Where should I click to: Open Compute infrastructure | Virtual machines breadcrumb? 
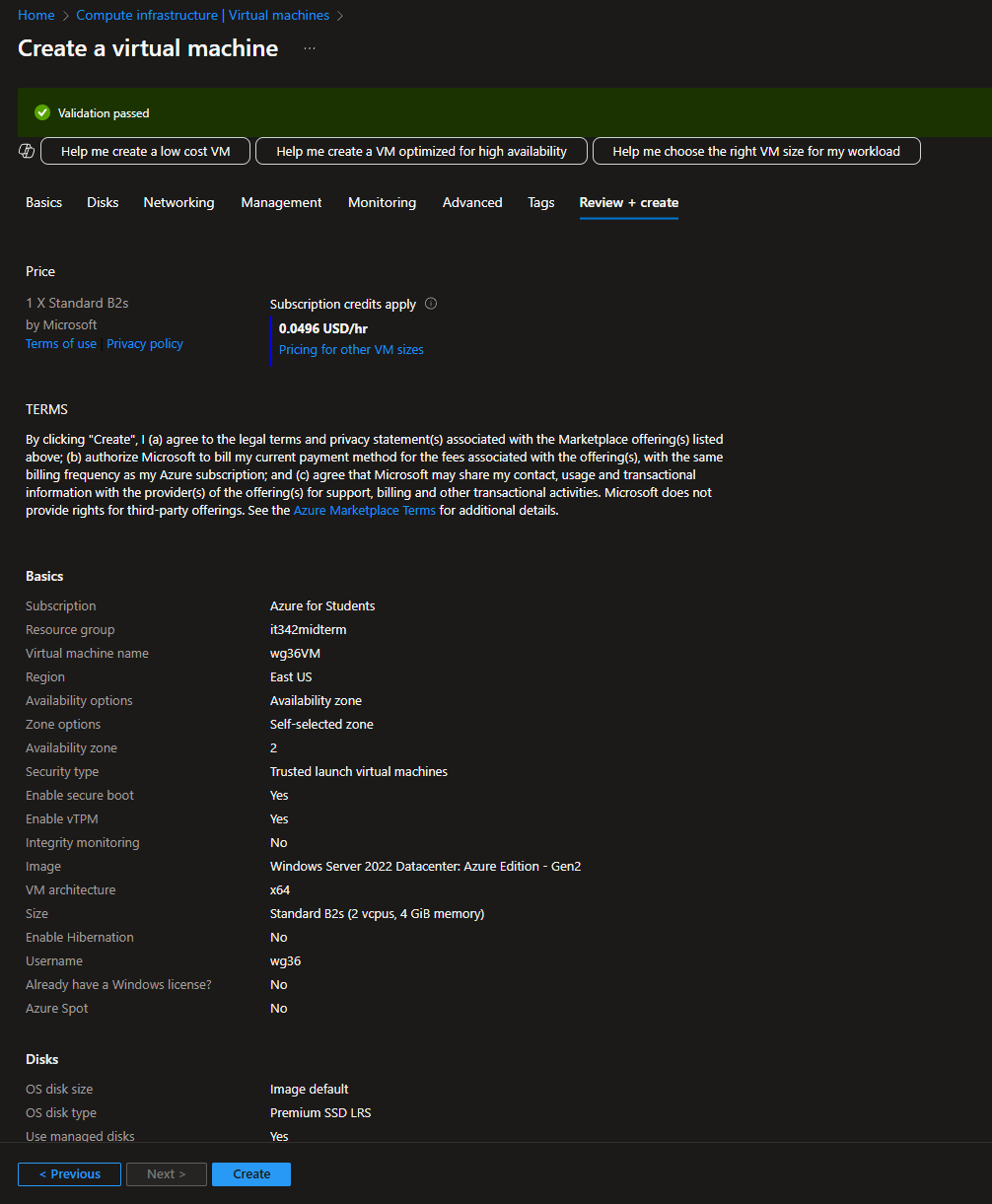(202, 16)
